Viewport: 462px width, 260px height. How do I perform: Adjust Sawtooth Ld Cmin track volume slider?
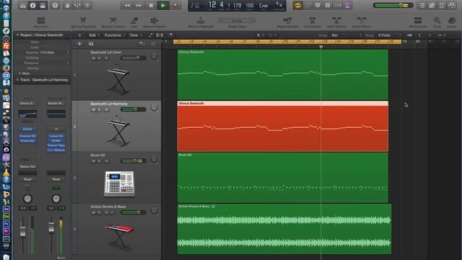click(133, 58)
